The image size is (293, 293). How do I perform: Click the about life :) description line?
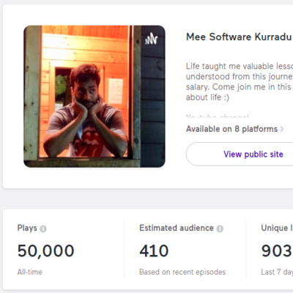207,97
